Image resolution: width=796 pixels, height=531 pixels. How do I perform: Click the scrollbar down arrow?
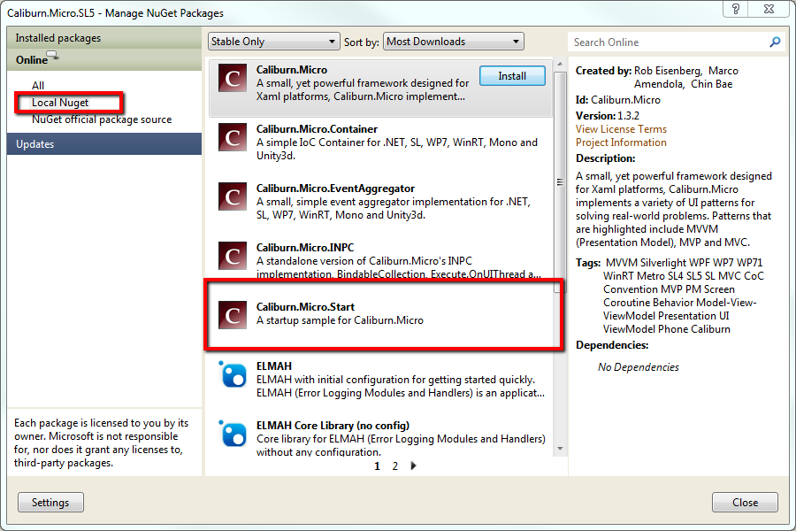tap(560, 448)
